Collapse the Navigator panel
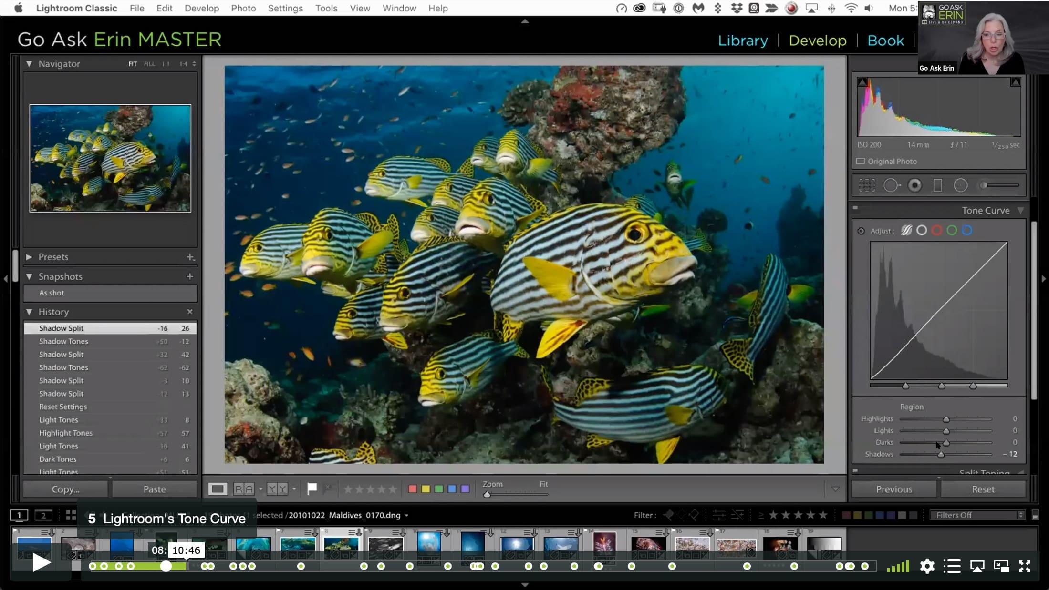Screen dimensions: 1049x590 (29, 64)
